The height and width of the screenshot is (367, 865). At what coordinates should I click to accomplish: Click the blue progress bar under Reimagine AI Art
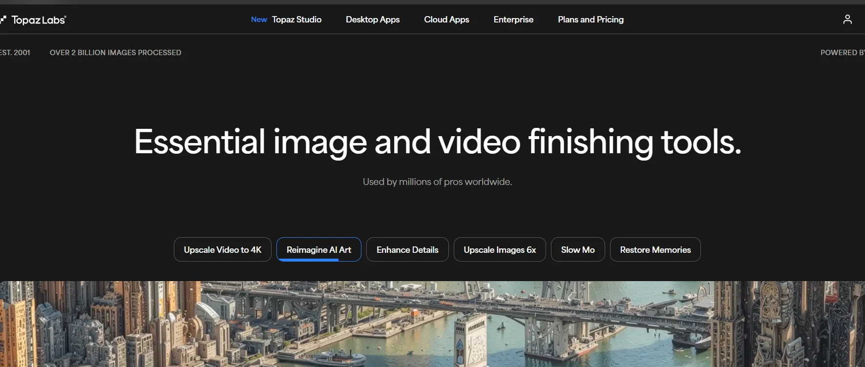click(x=308, y=260)
